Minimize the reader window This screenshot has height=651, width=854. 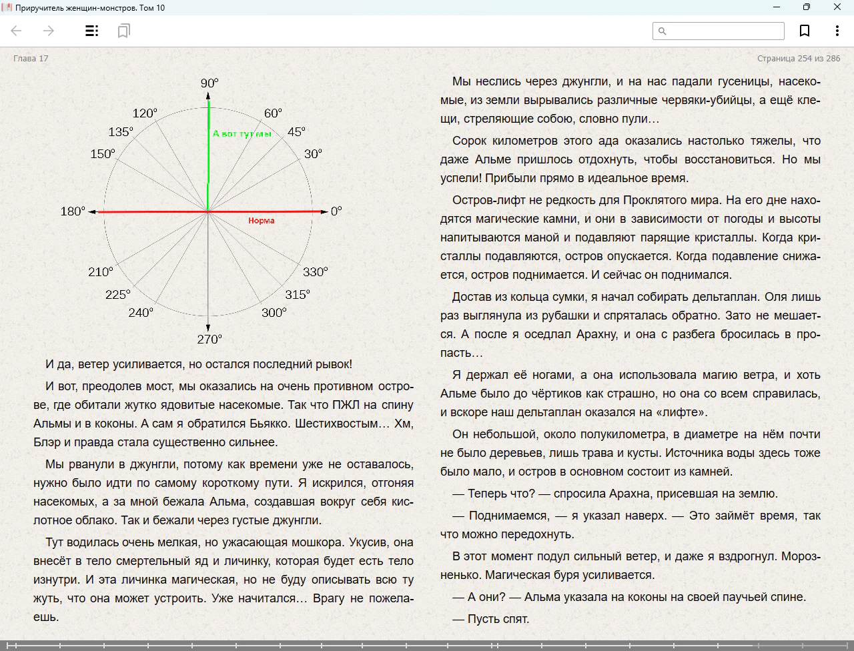coord(777,7)
